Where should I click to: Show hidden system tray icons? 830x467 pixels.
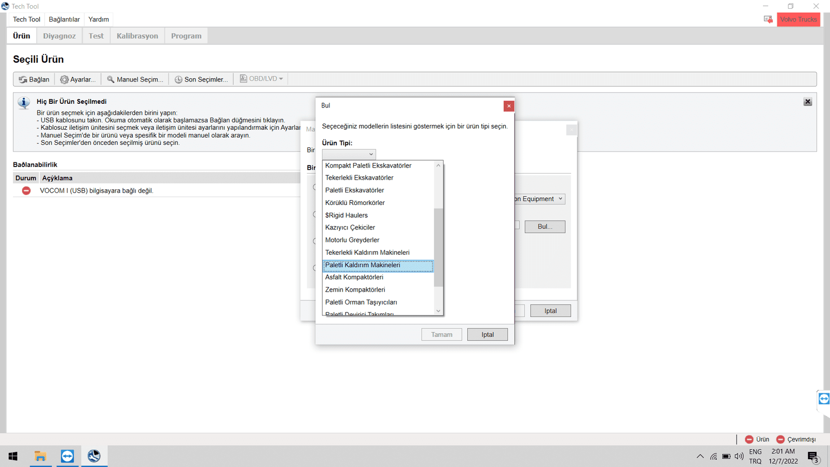coord(700,457)
